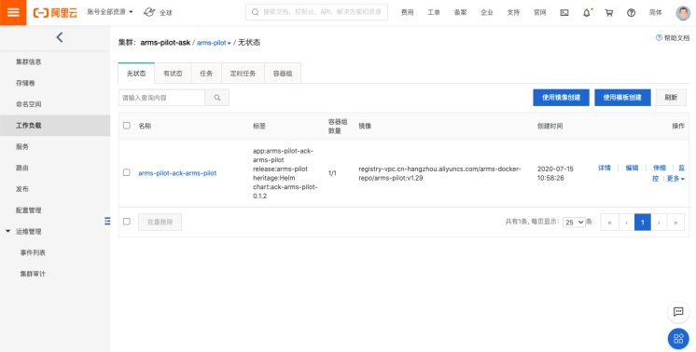This screenshot has height=352, width=696.
Task: Expand 更多 actions dropdown
Action: 675,179
